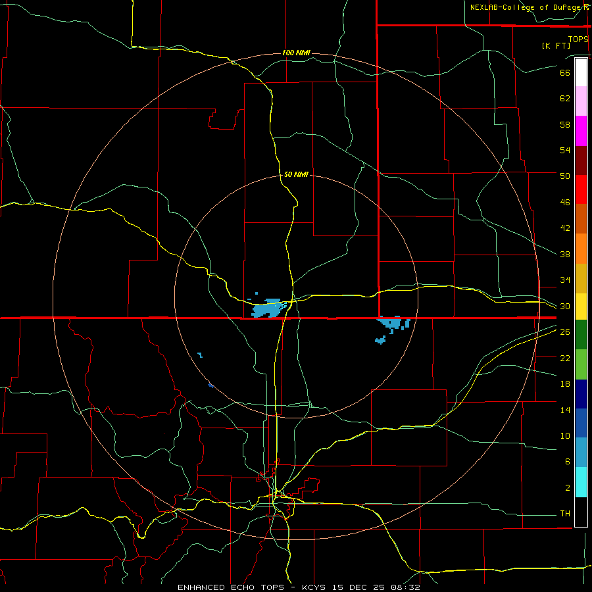Pick the bright orange legend swatch
The height and width of the screenshot is (592, 592).
[581, 249]
